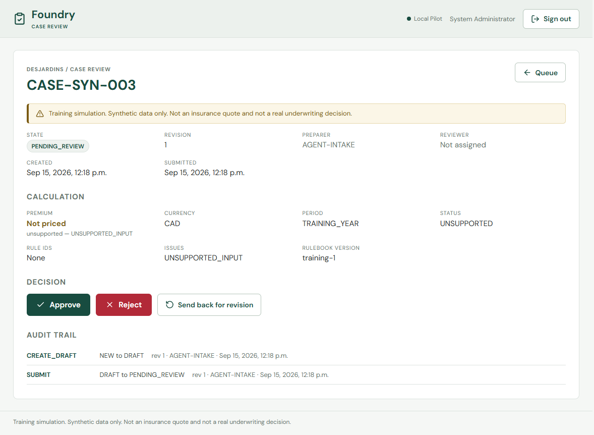
Task: Click the training simulation banner message
Action: (200, 114)
